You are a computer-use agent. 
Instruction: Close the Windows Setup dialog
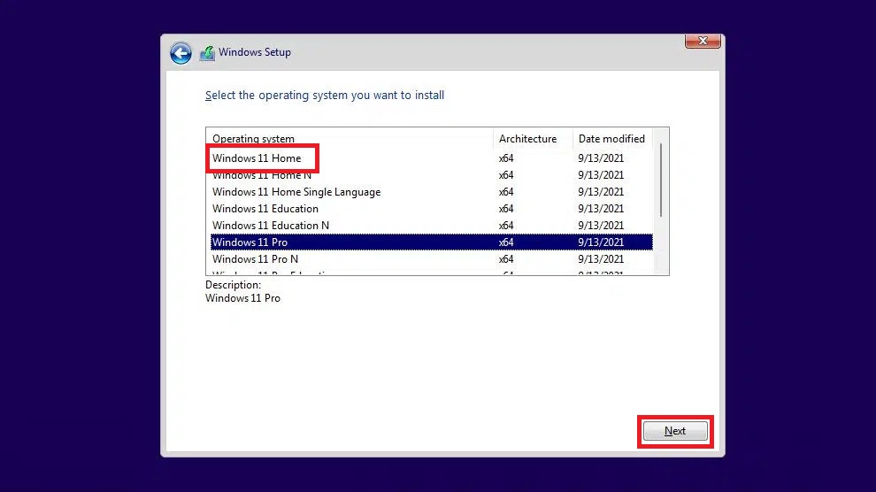(703, 41)
